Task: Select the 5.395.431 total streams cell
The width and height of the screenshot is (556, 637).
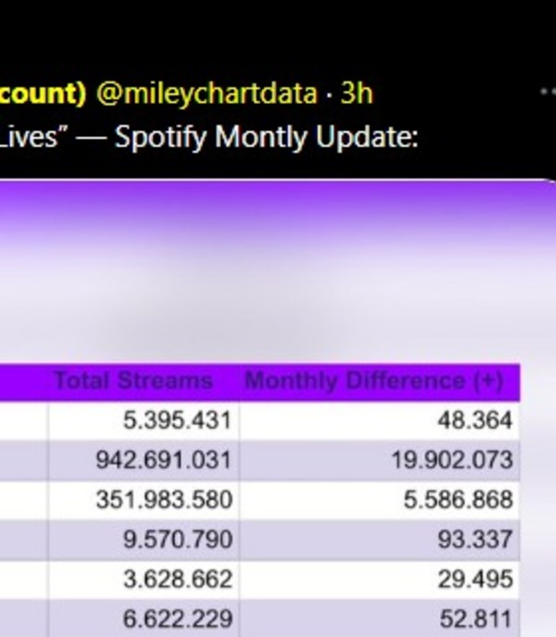Action: click(x=176, y=420)
